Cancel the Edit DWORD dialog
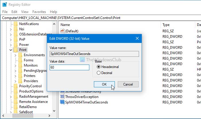 pyautogui.click(x=128, y=84)
